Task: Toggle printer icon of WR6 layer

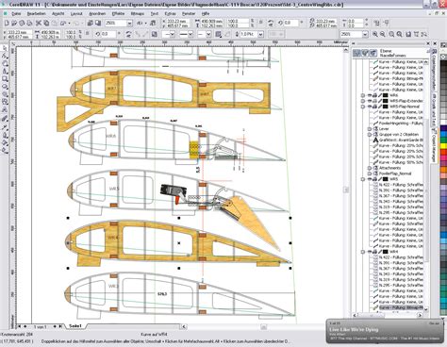Action: (x=374, y=95)
